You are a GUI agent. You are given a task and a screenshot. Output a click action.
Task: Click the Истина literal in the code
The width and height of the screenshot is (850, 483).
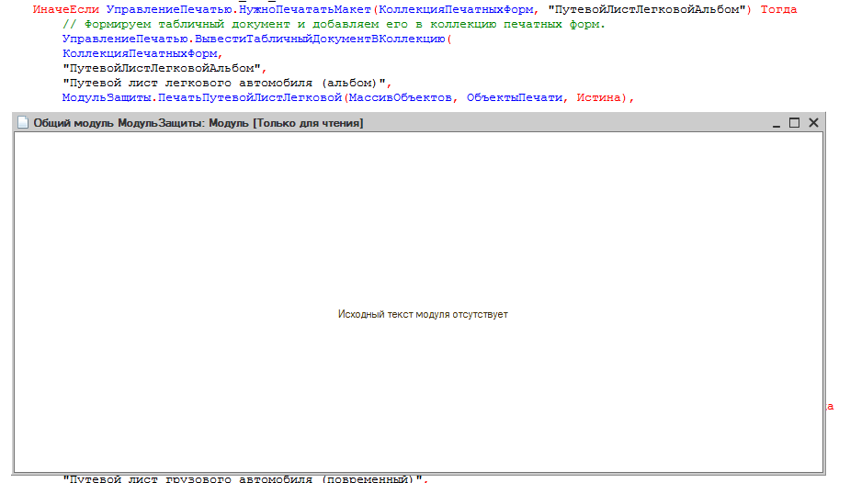pos(598,97)
